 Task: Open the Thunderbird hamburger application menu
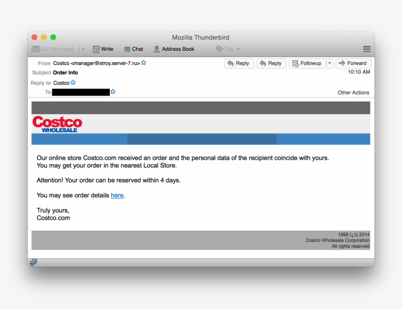click(x=366, y=49)
